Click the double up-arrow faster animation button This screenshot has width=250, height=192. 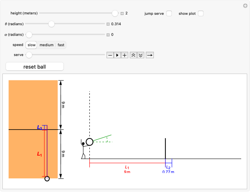pyautogui.click(x=133, y=55)
